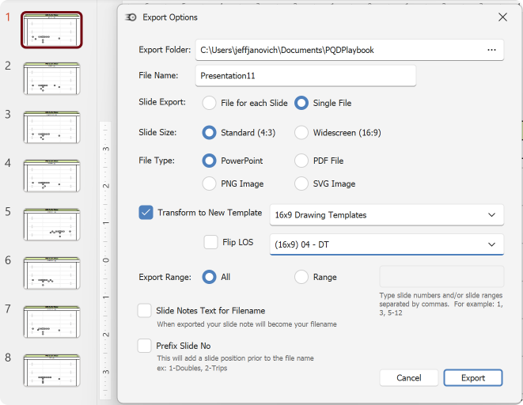Expand the (16x9) 04 - DT dropdown
This screenshot has height=405, width=523.
[386, 244]
